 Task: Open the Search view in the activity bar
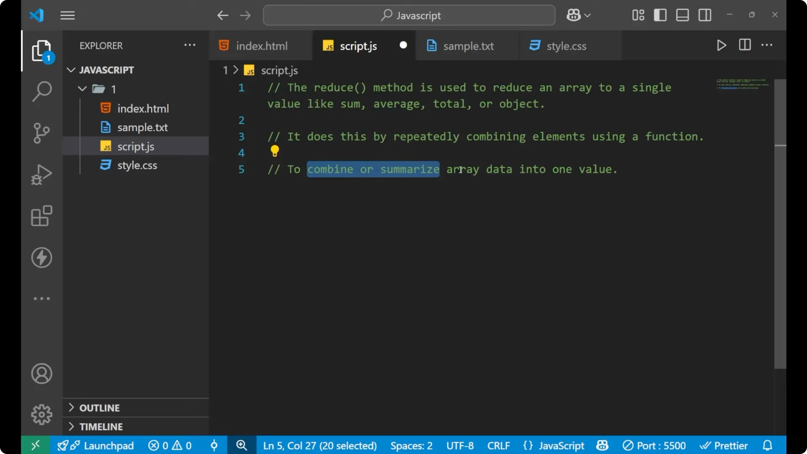click(42, 91)
